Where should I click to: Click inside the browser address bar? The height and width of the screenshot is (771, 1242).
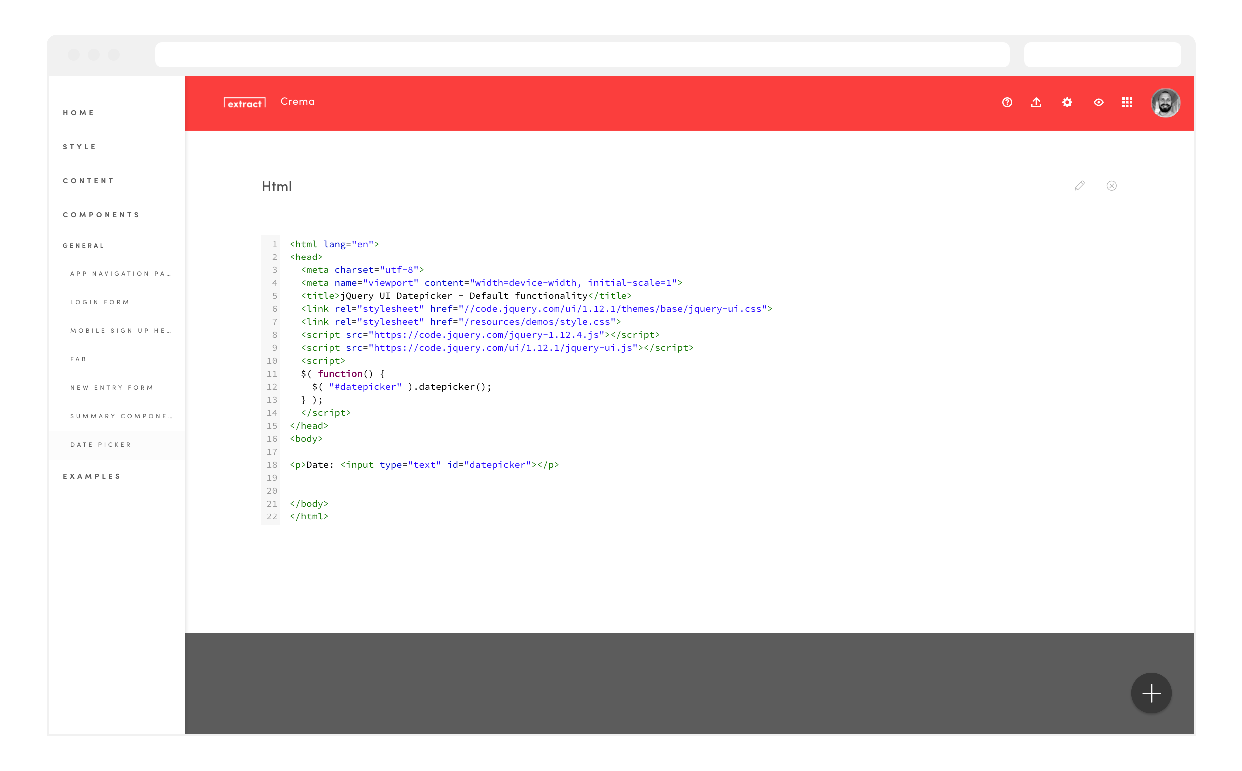582,55
